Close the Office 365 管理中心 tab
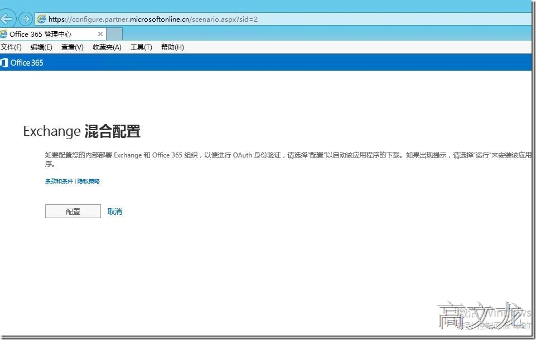Image resolution: width=536 pixels, height=340 pixels. [x=100, y=34]
